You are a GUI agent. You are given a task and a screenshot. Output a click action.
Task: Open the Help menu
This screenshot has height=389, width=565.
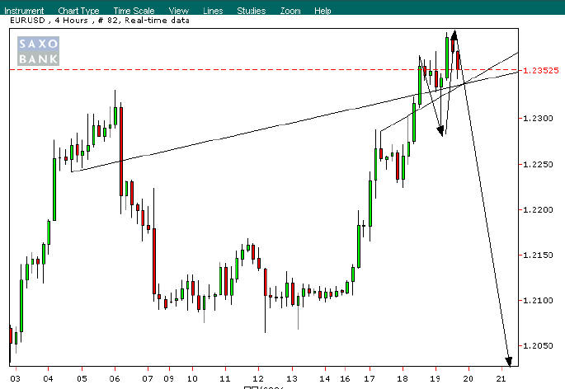(x=323, y=11)
